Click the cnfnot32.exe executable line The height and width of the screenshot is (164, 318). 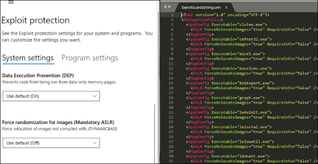(x=229, y=39)
